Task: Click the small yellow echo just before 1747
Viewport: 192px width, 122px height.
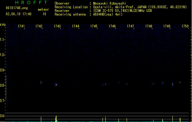Action: [127, 84]
